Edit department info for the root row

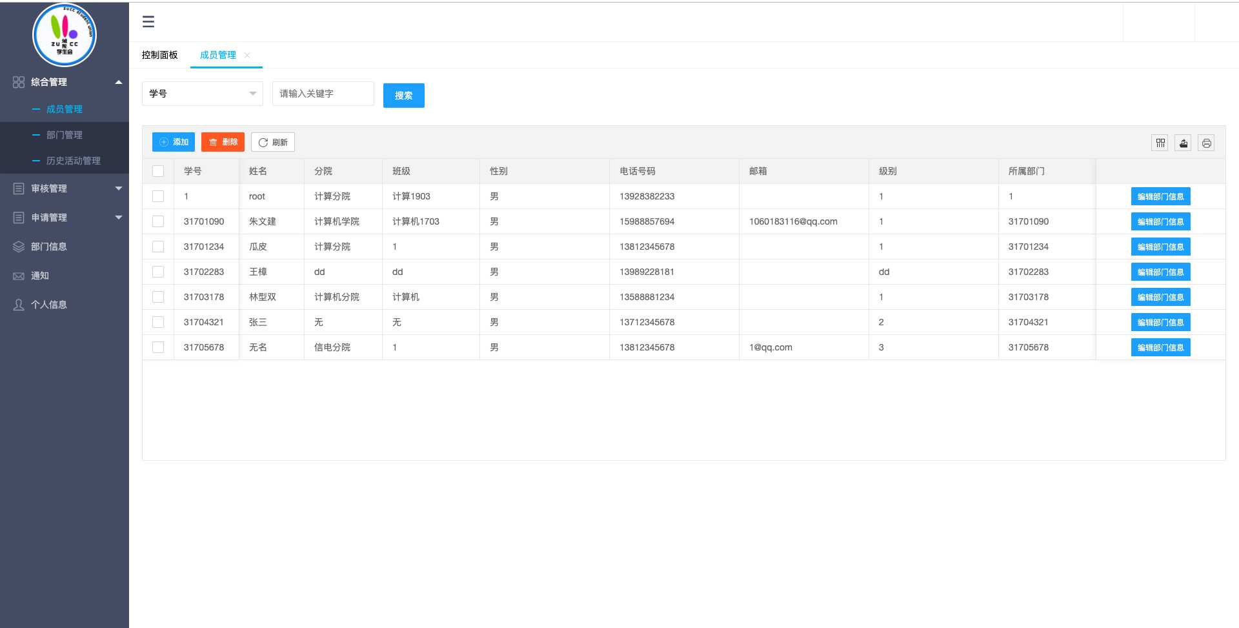point(1160,196)
